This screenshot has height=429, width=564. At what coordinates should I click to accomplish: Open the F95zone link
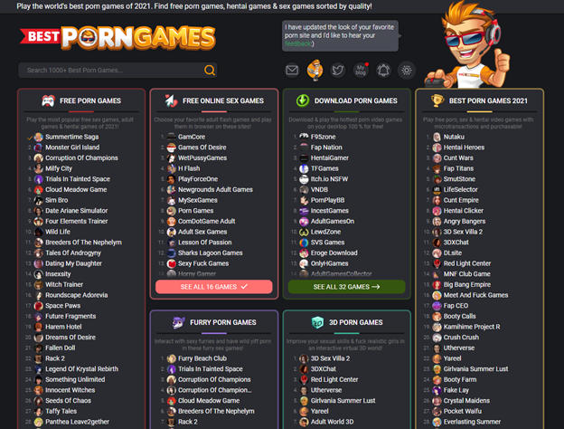[323, 137]
